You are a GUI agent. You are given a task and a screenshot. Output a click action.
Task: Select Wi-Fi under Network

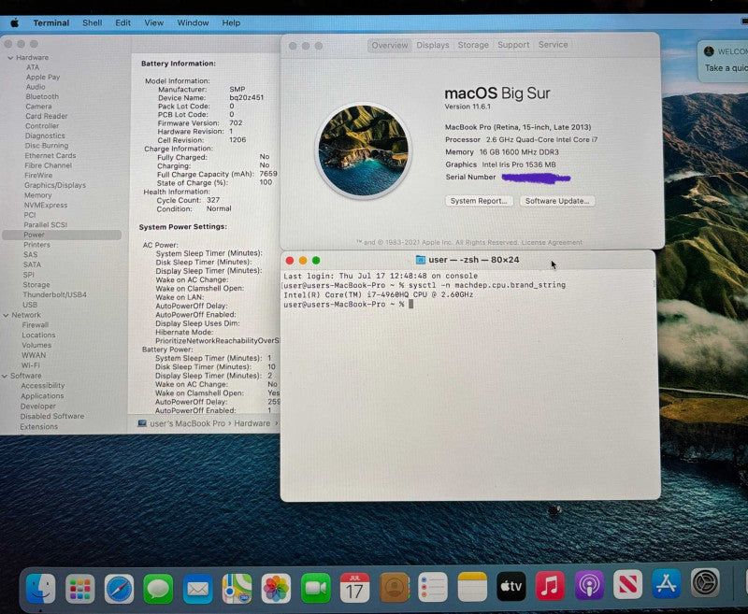(30, 365)
